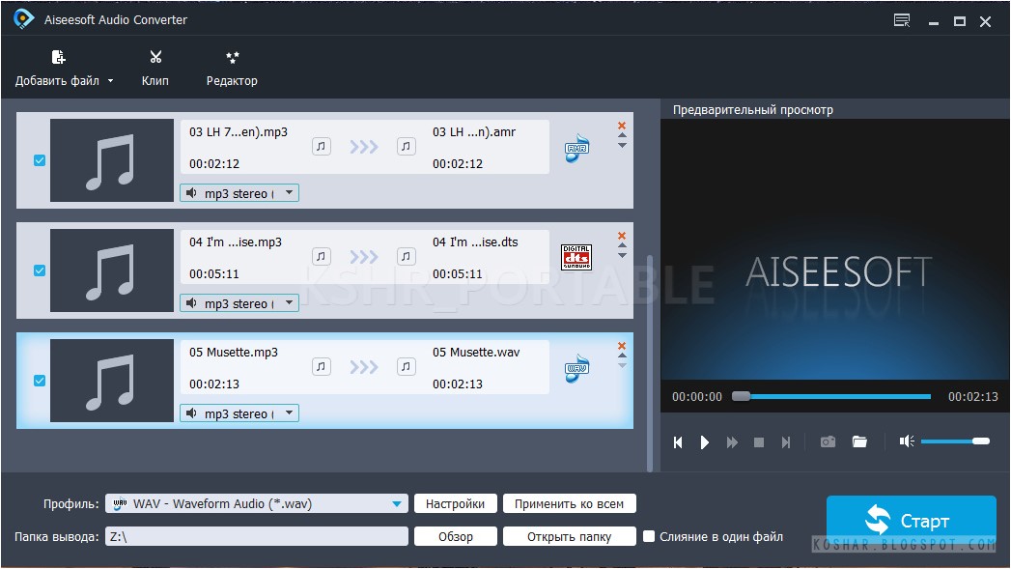Click source info icon for 03 LH 7...en).mp3

[322, 147]
